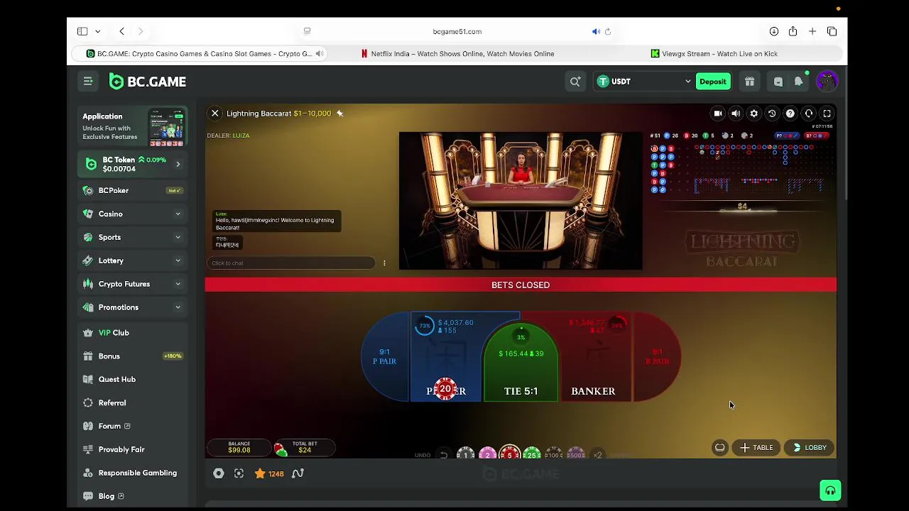Open the game help question mark
This screenshot has width=909, height=511.
click(x=790, y=114)
